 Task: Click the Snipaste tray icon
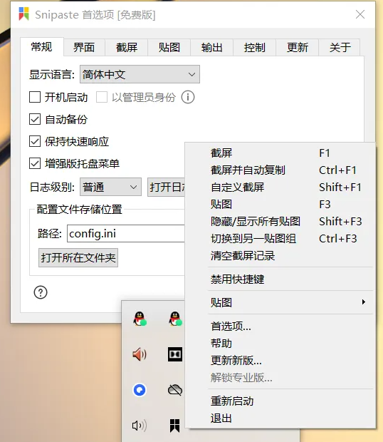point(174,425)
